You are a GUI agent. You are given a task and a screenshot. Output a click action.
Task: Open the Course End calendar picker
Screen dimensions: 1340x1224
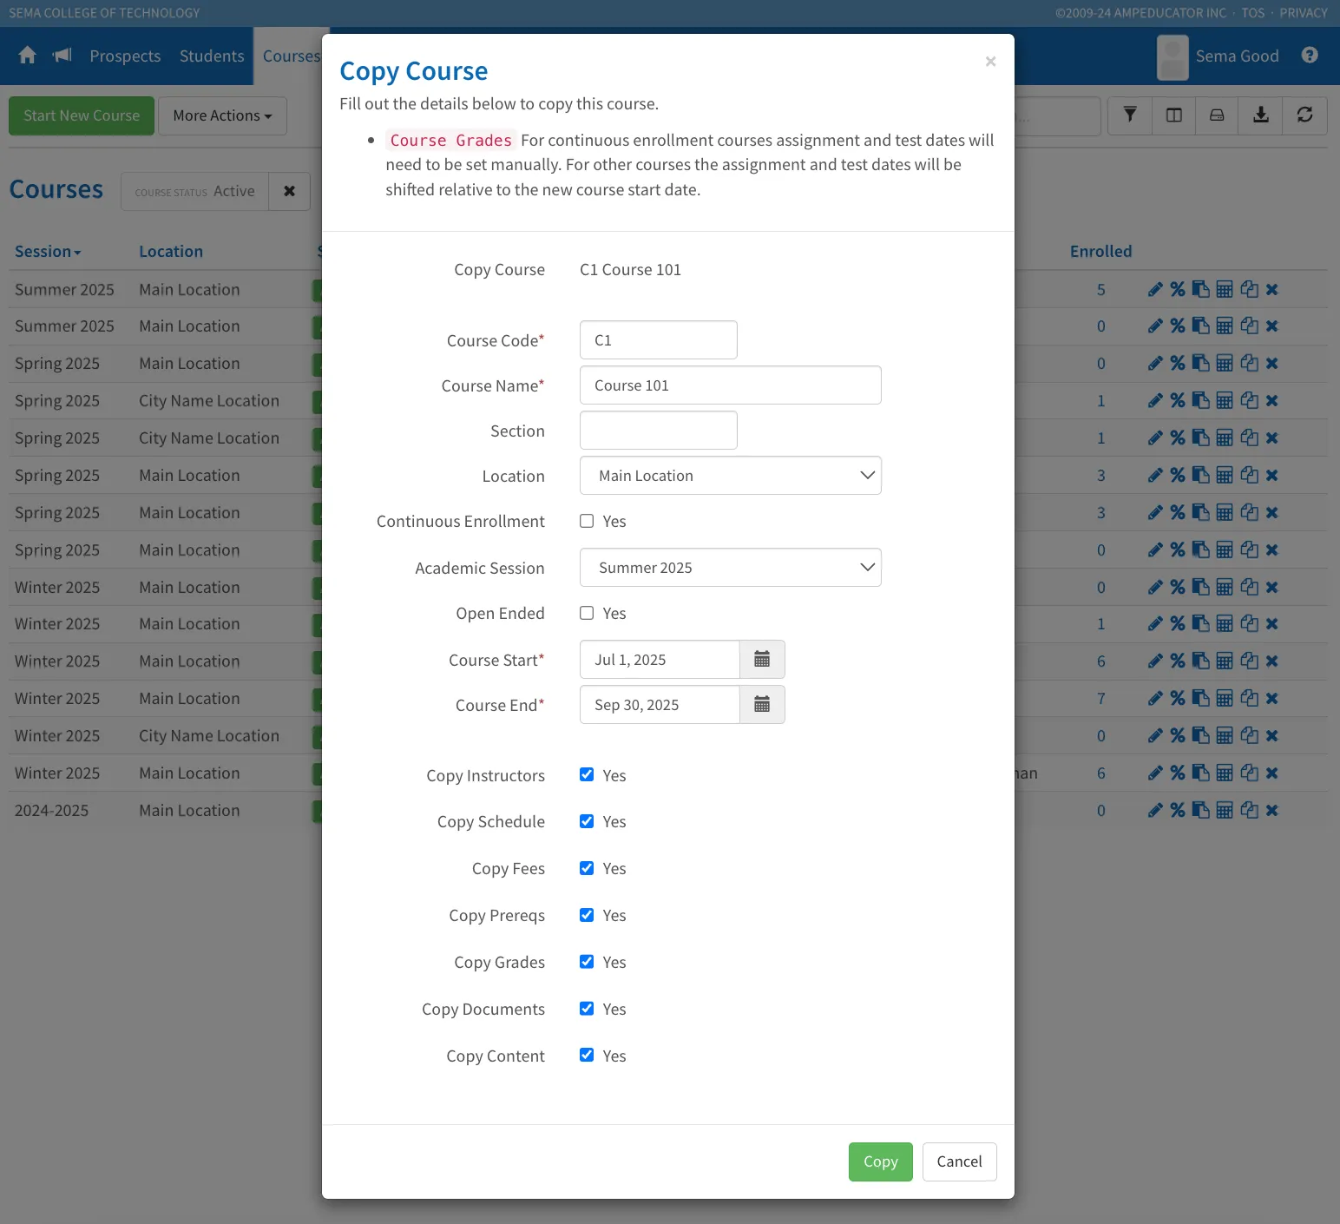pyautogui.click(x=762, y=705)
